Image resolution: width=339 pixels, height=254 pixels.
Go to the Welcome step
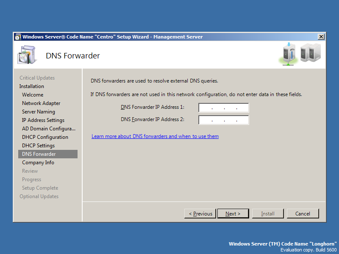click(33, 95)
